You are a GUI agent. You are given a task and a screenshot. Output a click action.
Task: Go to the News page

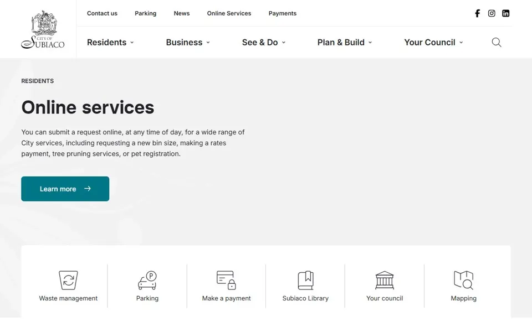point(182,13)
